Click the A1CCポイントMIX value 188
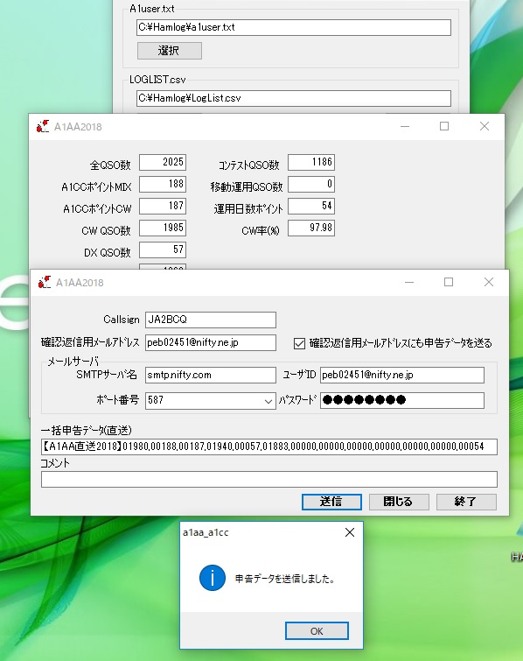Image resolution: width=523 pixels, height=661 pixels. tap(163, 184)
